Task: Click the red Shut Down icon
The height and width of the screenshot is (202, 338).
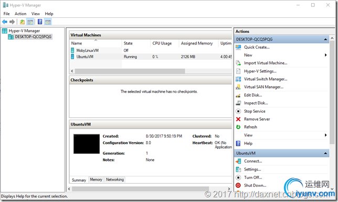Action: (238, 185)
